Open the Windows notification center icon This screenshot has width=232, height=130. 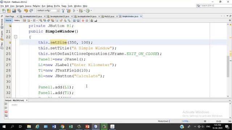pos(227,127)
